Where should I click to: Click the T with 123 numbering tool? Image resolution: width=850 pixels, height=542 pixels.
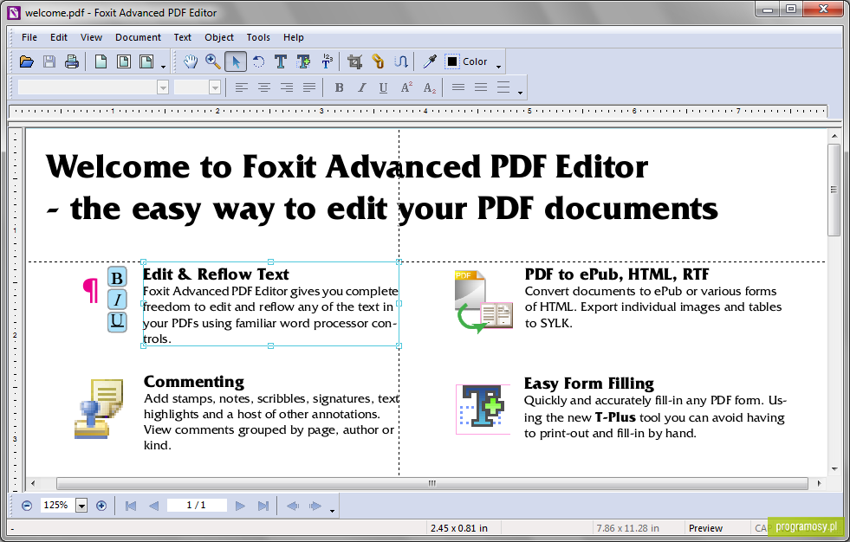coord(327,61)
